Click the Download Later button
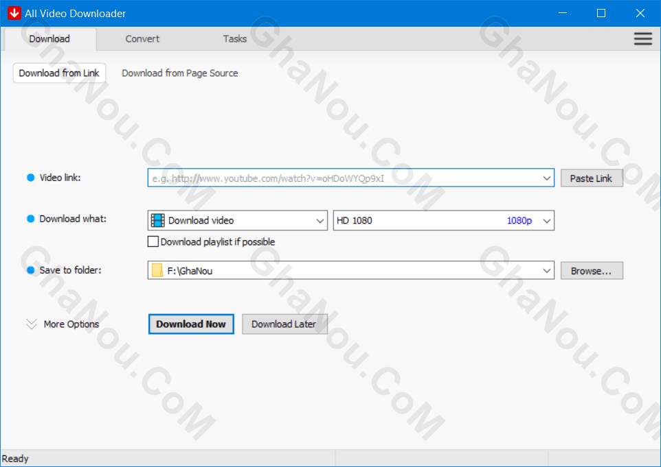Screen dimensions: 661x467 (284, 324)
